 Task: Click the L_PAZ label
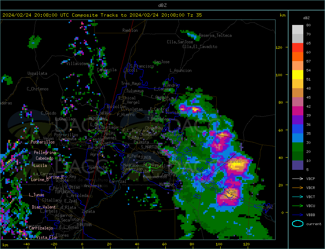click(x=268, y=207)
